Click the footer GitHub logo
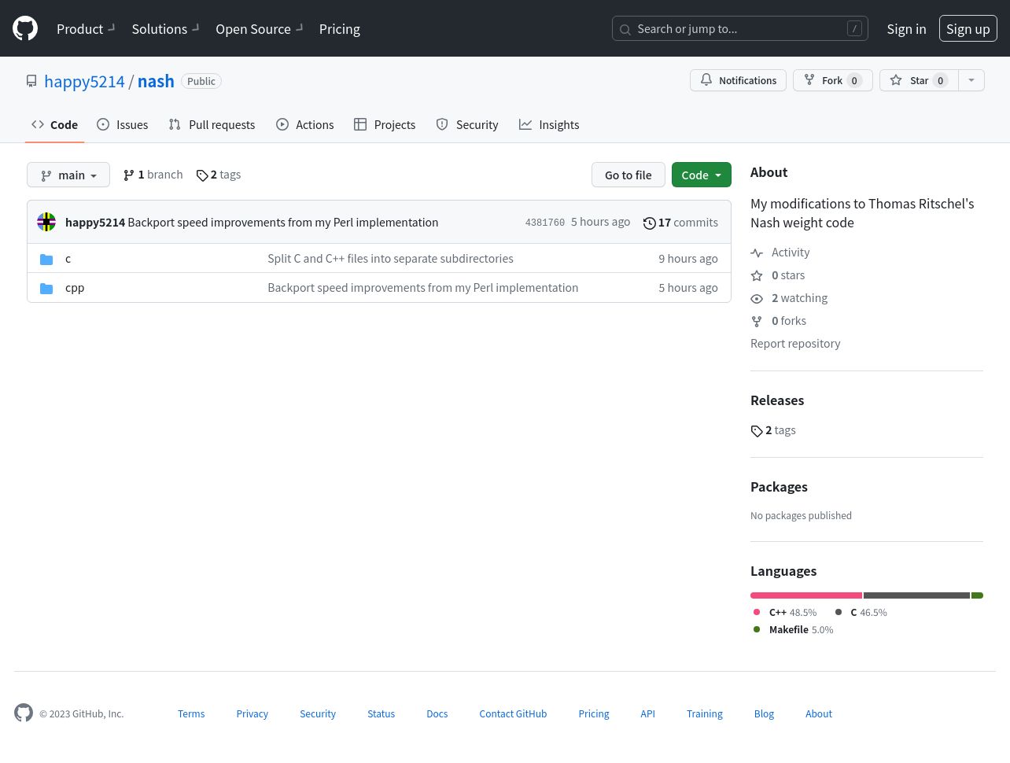The image size is (1010, 763). [24, 713]
